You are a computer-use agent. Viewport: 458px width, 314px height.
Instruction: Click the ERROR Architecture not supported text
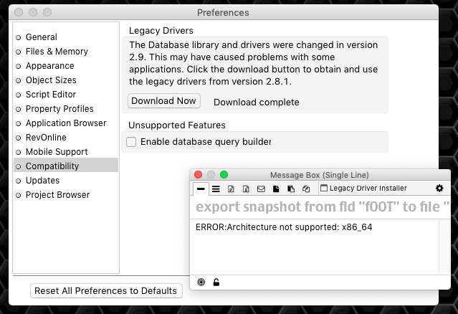pos(284,227)
